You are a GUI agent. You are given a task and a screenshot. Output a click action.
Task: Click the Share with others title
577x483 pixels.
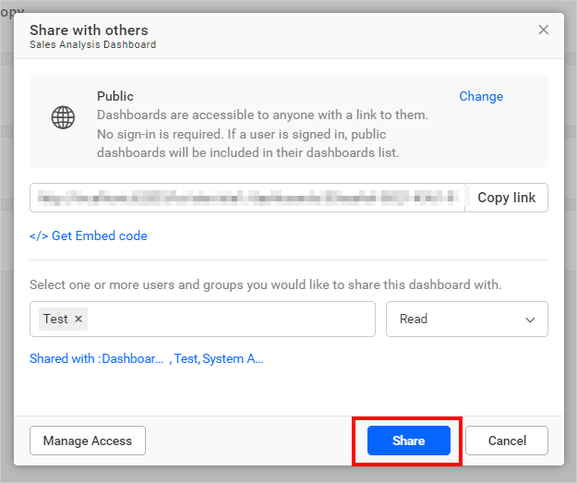point(89,30)
